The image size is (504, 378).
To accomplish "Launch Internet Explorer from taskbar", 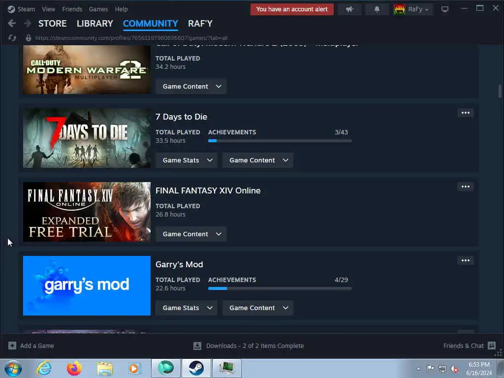I will point(44,368).
